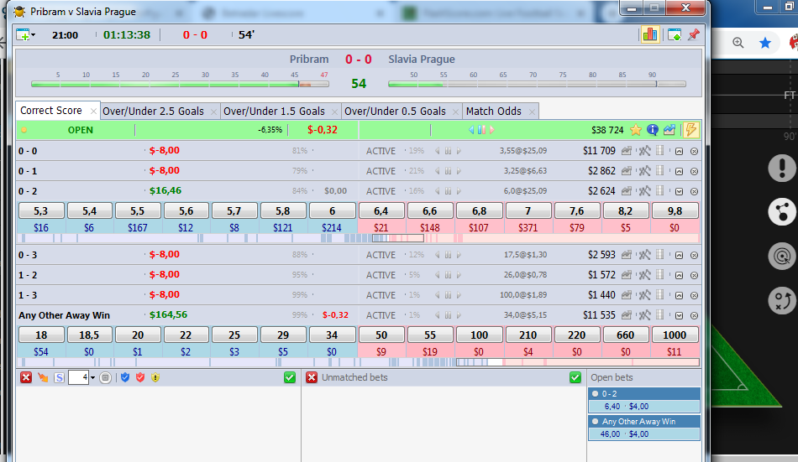Screen dimensions: 798x462
Task: Click zoom magnifier in background browser window
Action: pyautogui.click(x=738, y=44)
